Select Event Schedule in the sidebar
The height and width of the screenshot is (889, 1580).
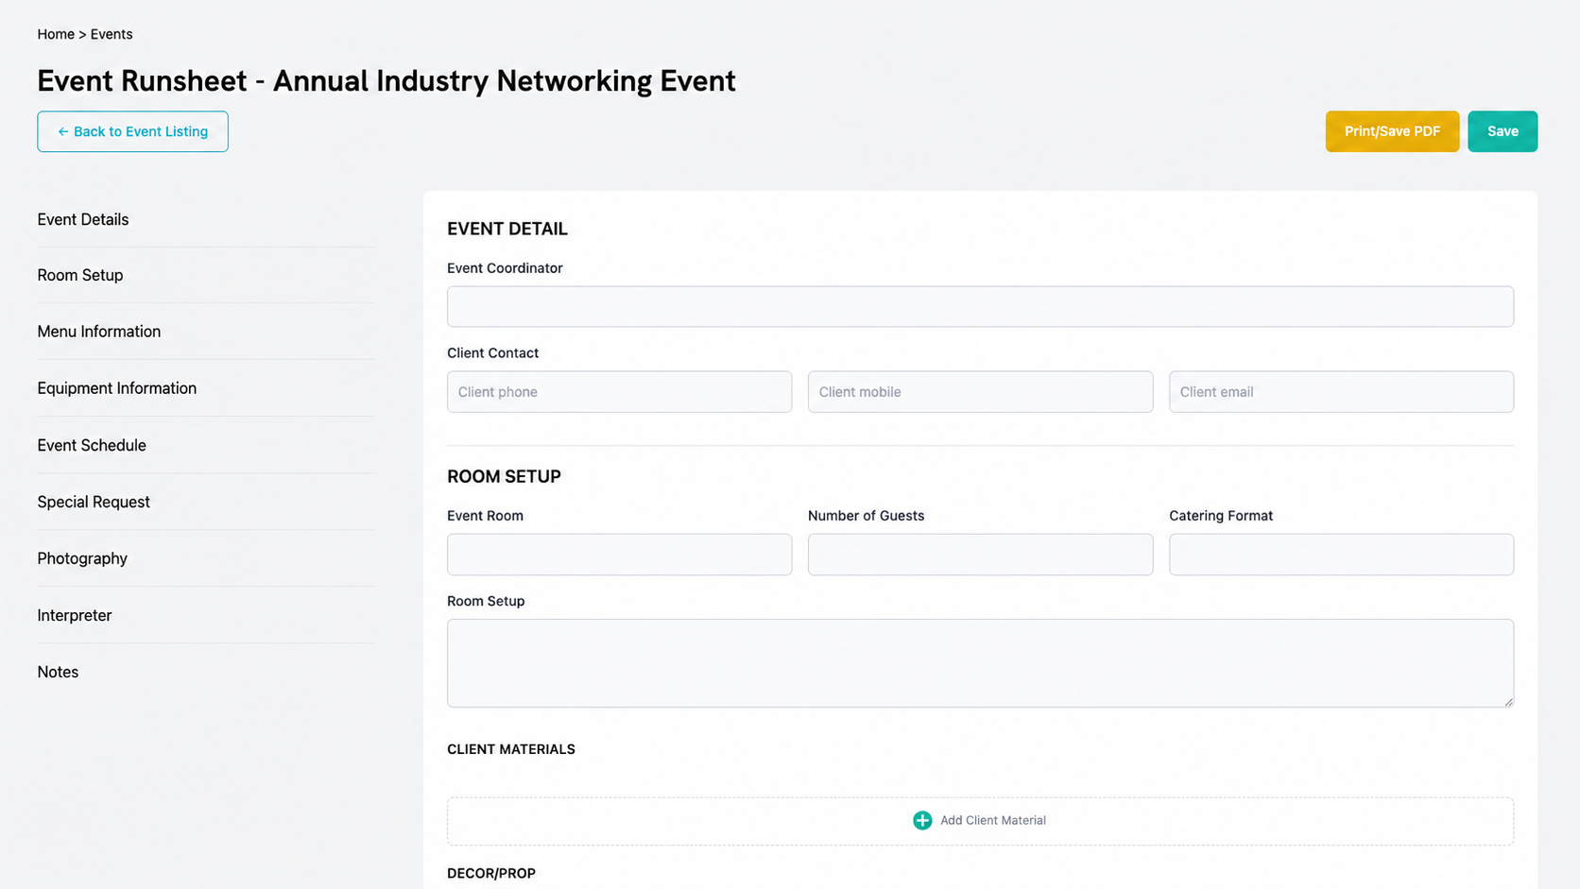[x=92, y=445]
